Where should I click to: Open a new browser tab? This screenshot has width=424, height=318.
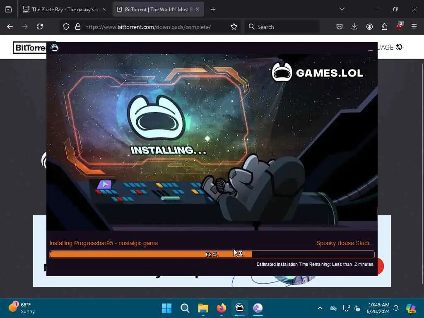point(213,10)
